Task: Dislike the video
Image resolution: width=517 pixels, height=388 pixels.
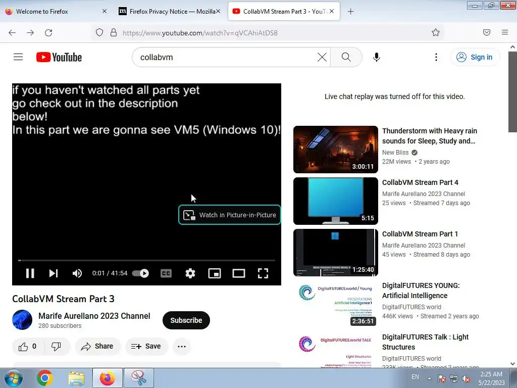Action: point(57,347)
